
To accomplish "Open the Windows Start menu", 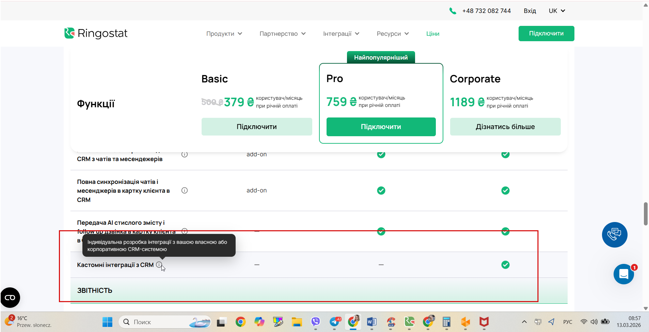I will (x=107, y=322).
